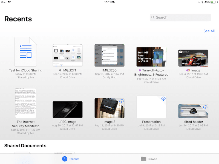Download the Presentation file via cloud icon
The image size is (219, 164).
(163, 99)
